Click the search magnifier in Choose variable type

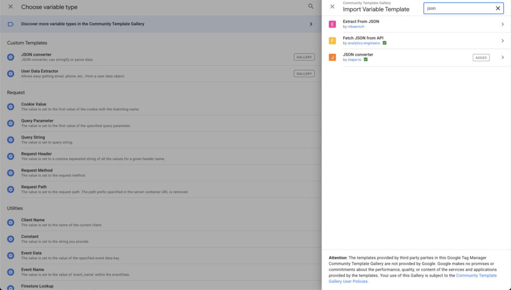click(311, 7)
